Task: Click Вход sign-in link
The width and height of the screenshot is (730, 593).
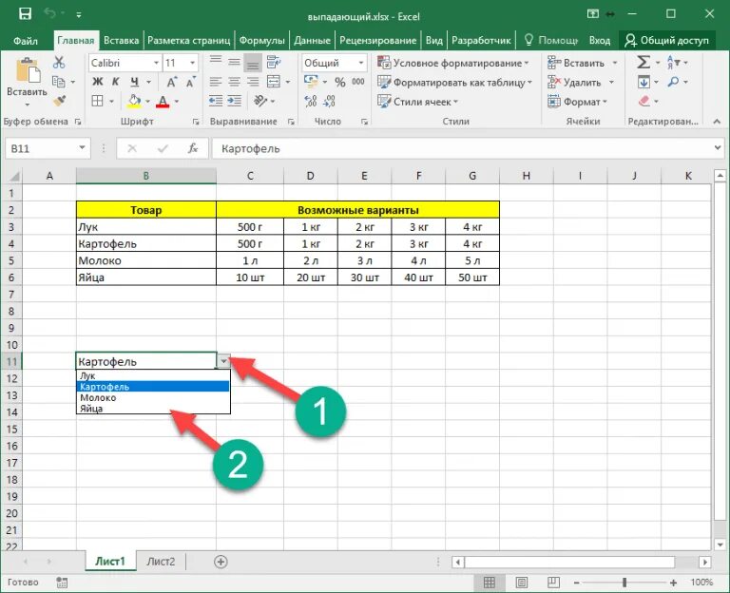Action: pyautogui.click(x=599, y=41)
